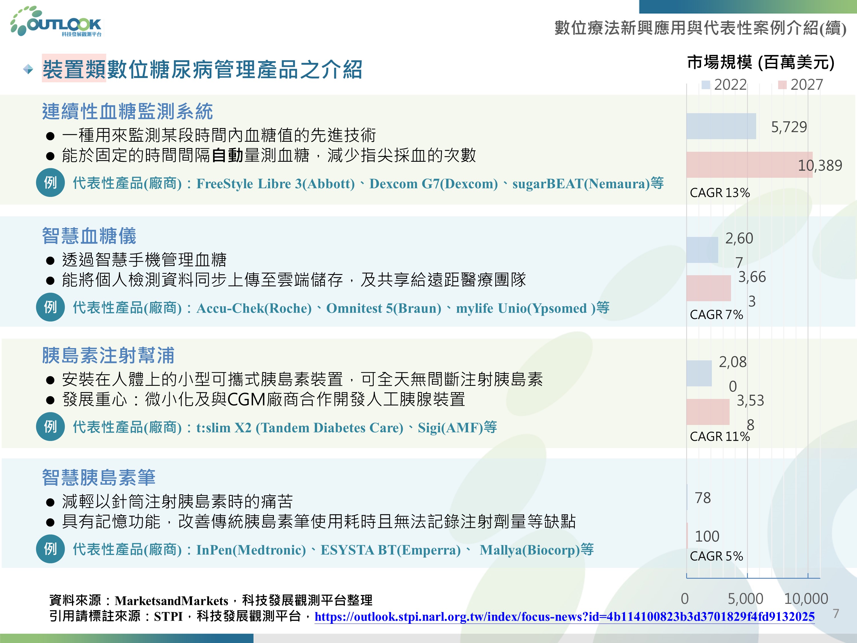Click the bullet 一種用來監測某段時間內血糖值的先進技術
Image resolution: width=857 pixels, height=643 pixels.
click(x=219, y=135)
